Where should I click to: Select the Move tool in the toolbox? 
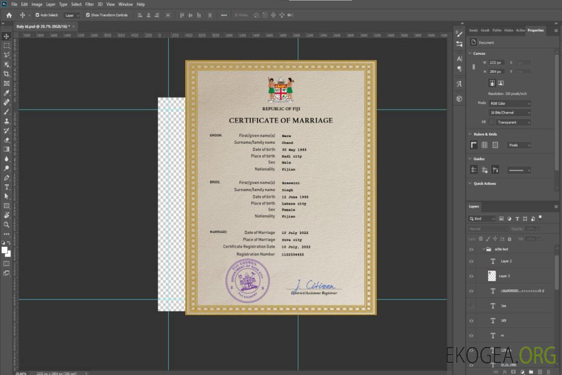6,36
